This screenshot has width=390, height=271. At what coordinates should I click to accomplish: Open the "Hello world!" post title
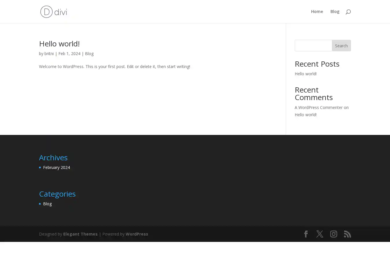(59, 44)
